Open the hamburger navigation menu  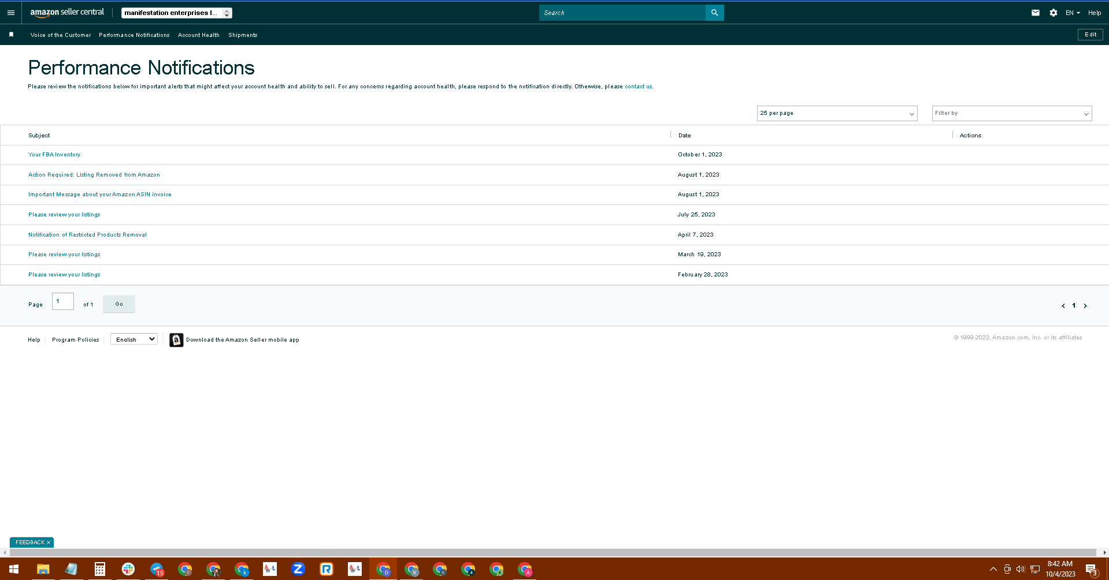[x=11, y=13]
